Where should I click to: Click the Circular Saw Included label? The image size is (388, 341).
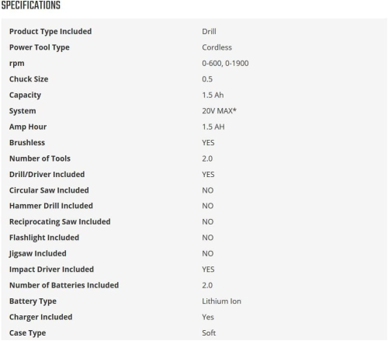pos(49,190)
